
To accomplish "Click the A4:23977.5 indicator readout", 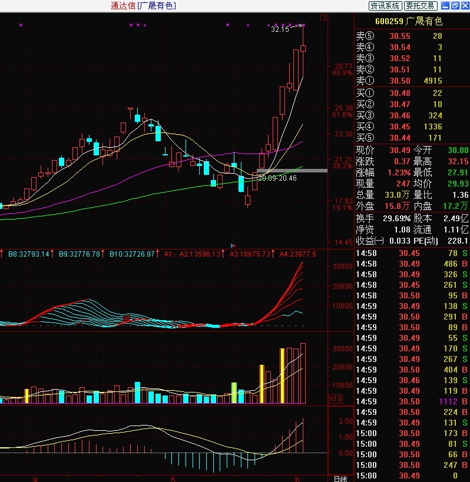I will point(298,254).
